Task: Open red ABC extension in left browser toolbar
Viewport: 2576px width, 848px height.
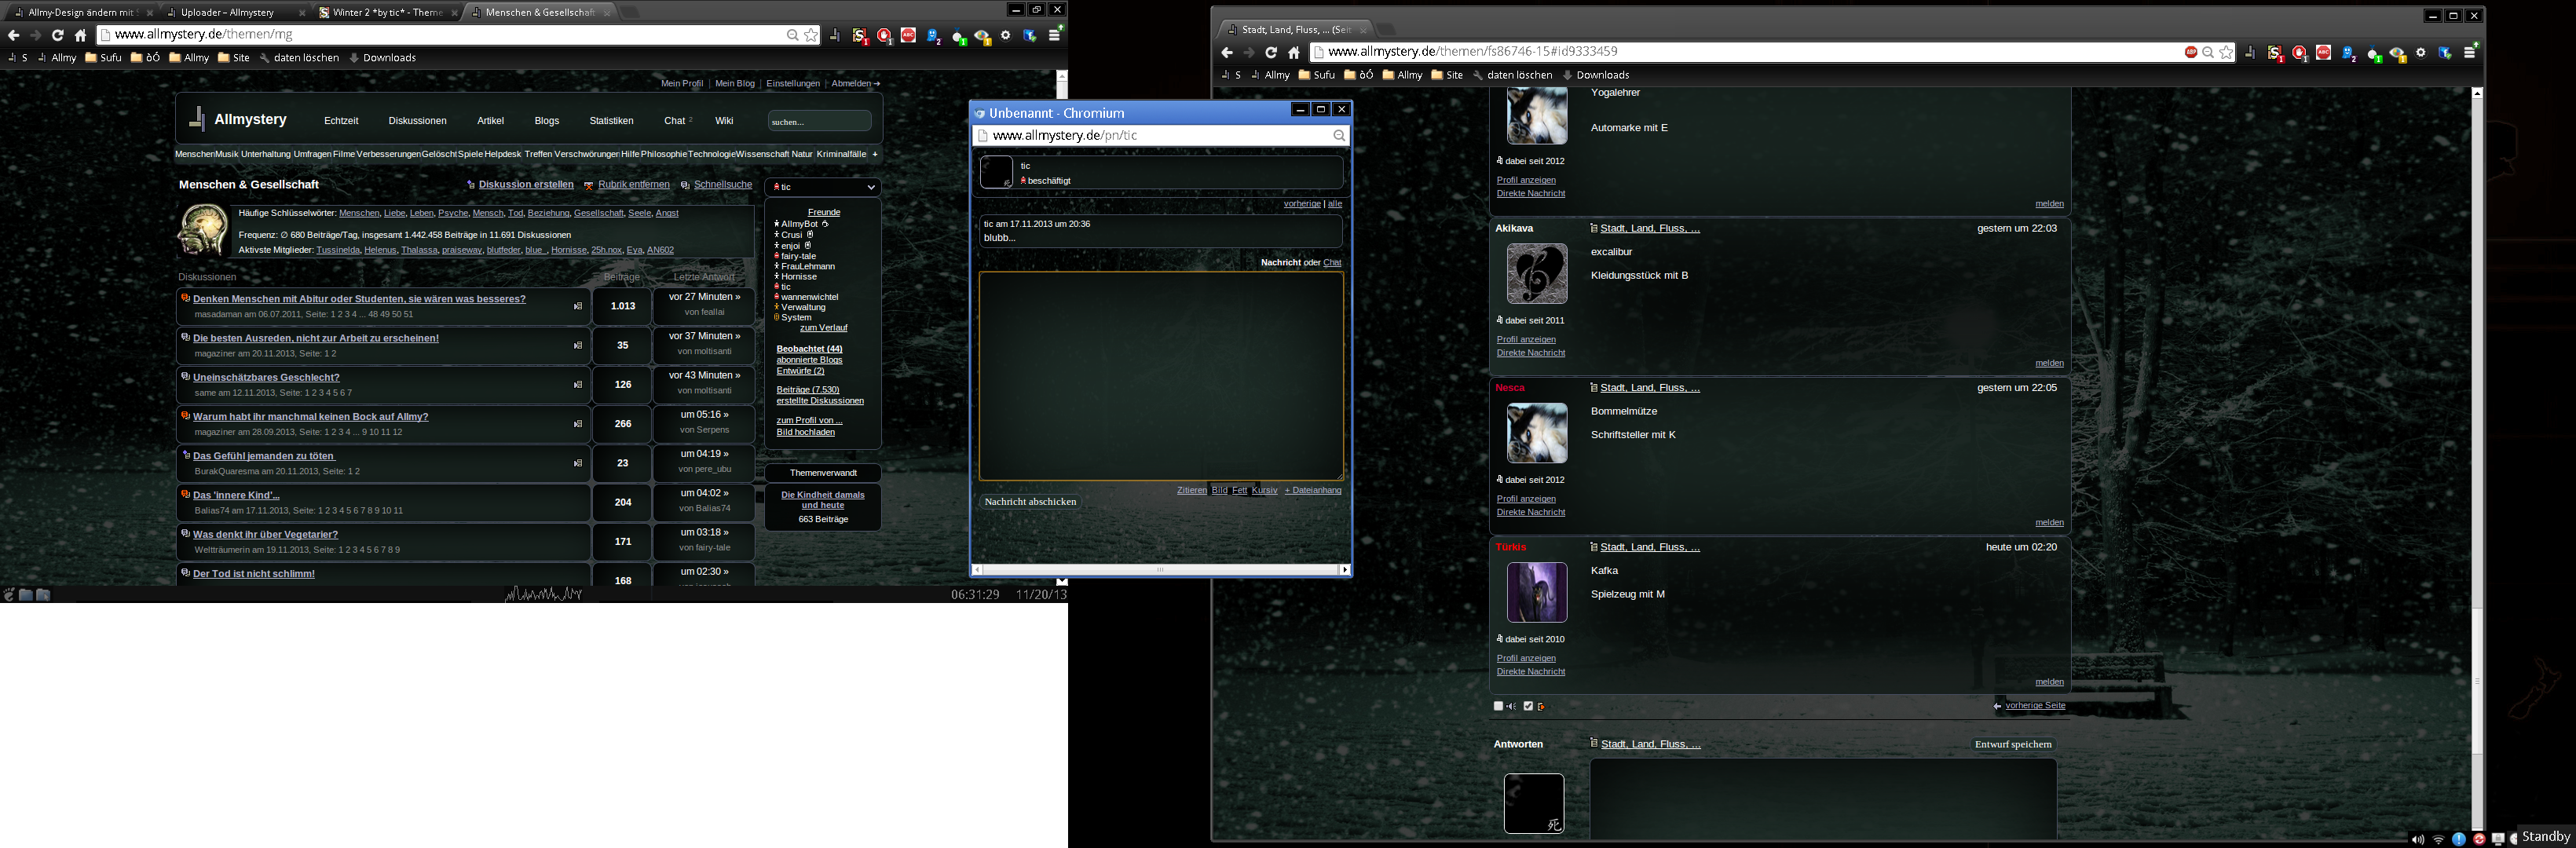Action: 908,35
